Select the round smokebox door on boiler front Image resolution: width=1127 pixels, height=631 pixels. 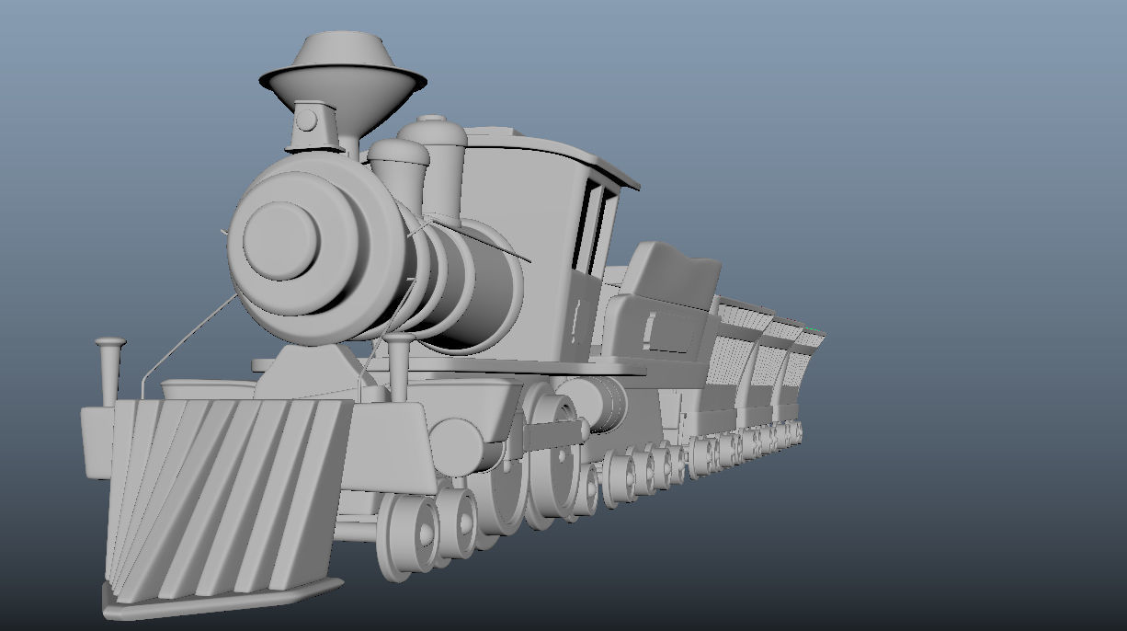coord(283,240)
